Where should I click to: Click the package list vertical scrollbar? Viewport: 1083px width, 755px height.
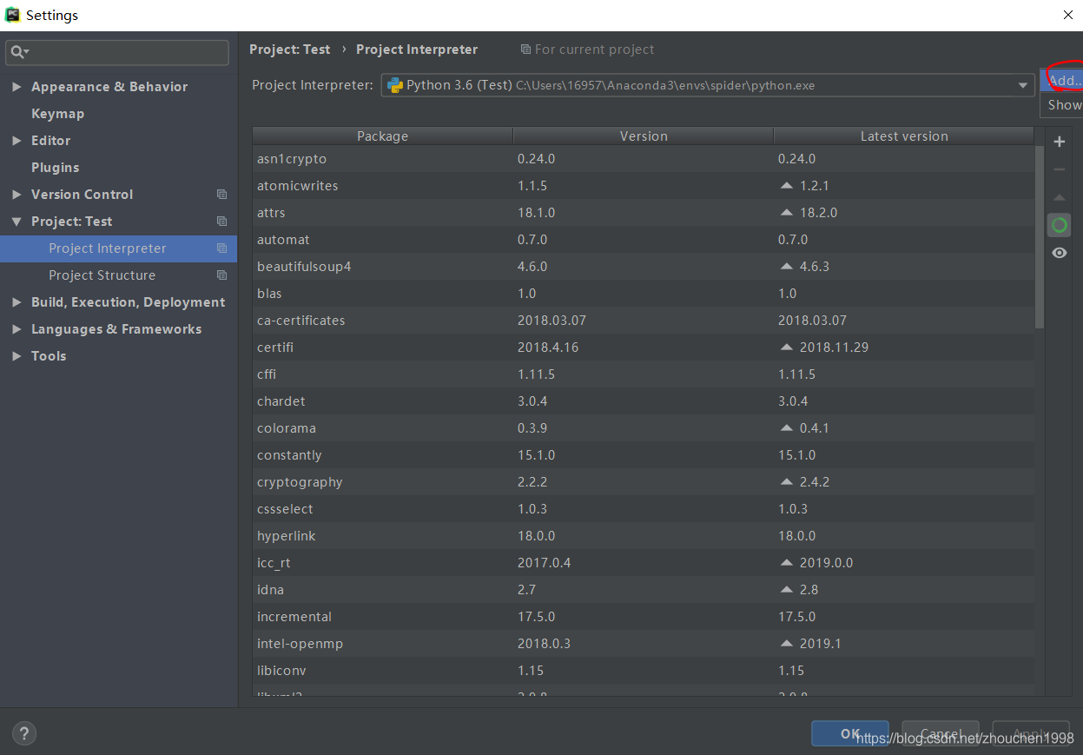(1040, 237)
